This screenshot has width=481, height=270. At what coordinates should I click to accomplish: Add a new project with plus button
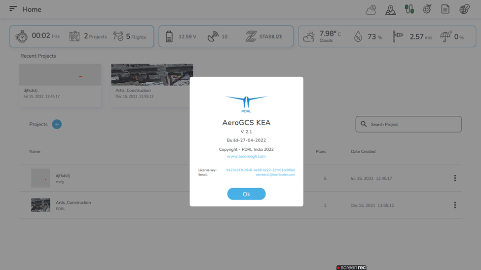point(57,124)
